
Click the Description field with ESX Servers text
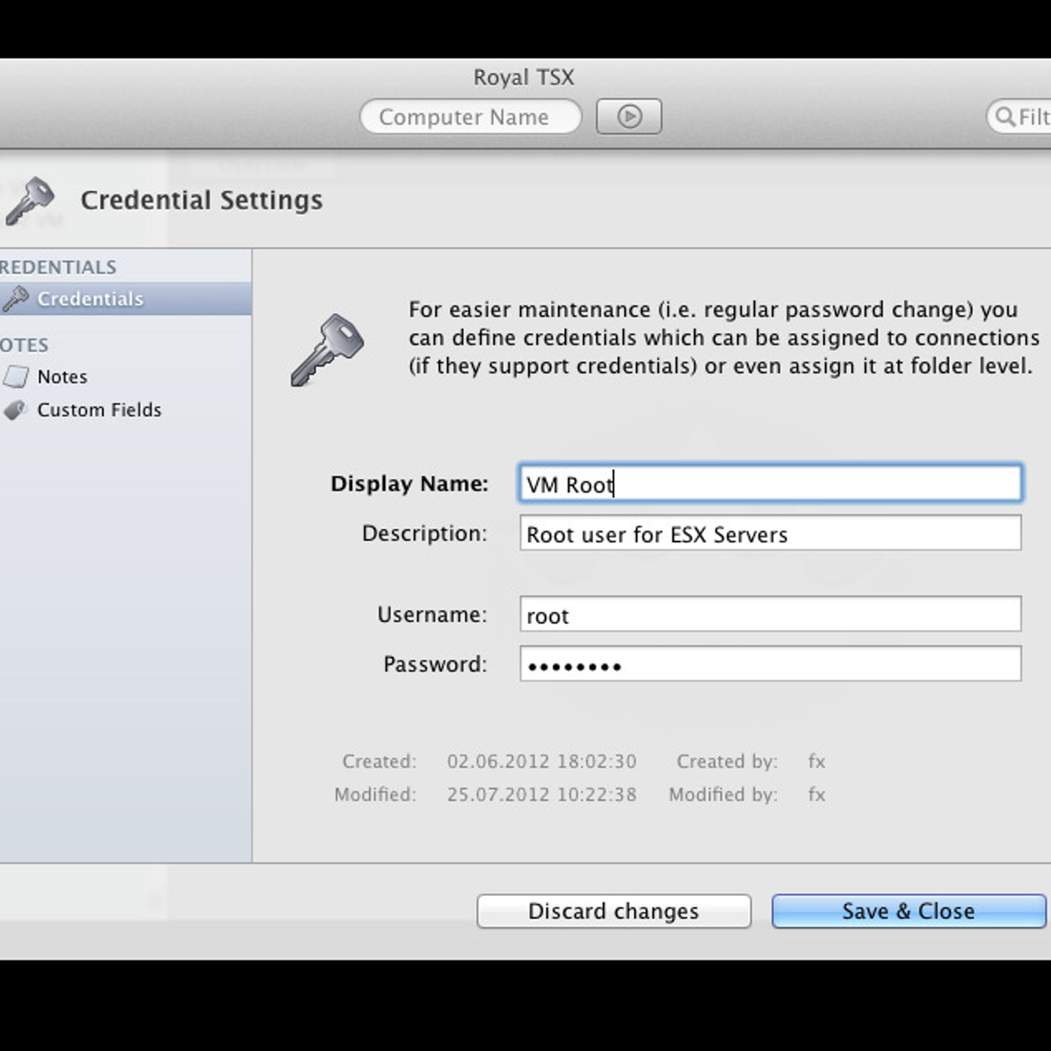point(771,533)
